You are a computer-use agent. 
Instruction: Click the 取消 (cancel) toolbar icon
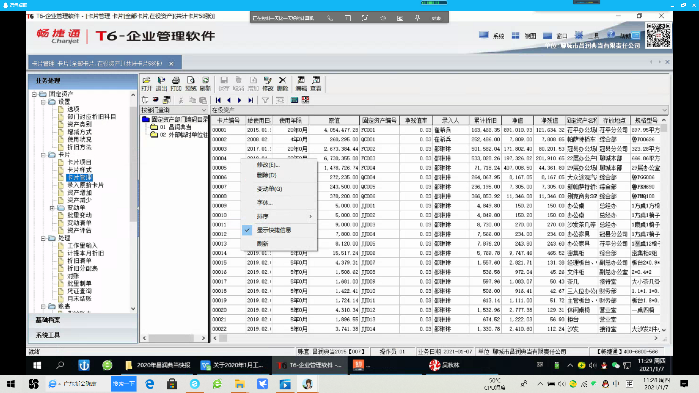coord(238,84)
